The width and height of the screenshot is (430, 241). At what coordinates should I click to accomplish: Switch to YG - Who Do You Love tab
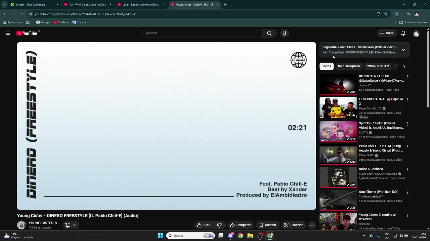pyautogui.click(x=88, y=5)
